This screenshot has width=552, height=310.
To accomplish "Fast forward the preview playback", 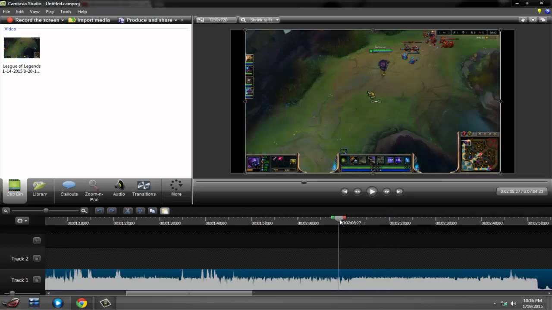I will point(386,192).
